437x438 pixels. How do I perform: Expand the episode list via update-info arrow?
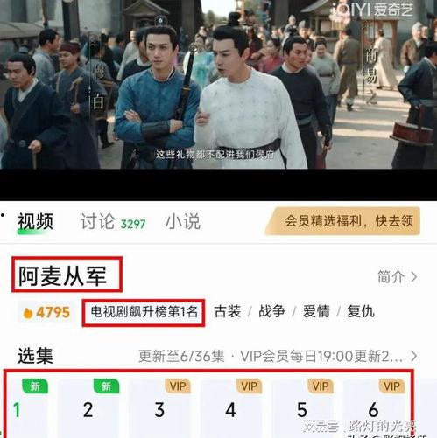click(413, 356)
